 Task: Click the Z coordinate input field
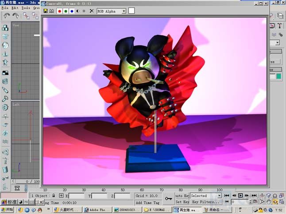click(122, 196)
